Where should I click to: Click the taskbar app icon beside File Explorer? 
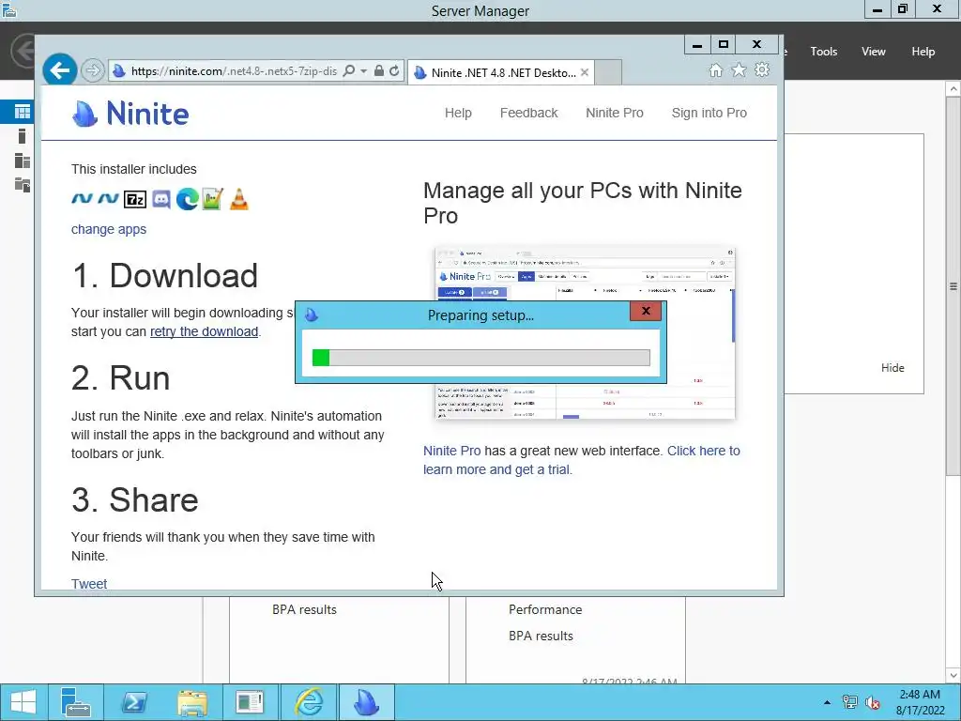pyautogui.click(x=250, y=702)
